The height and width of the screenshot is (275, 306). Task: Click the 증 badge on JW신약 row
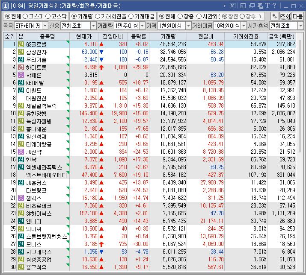[x=21, y=152]
